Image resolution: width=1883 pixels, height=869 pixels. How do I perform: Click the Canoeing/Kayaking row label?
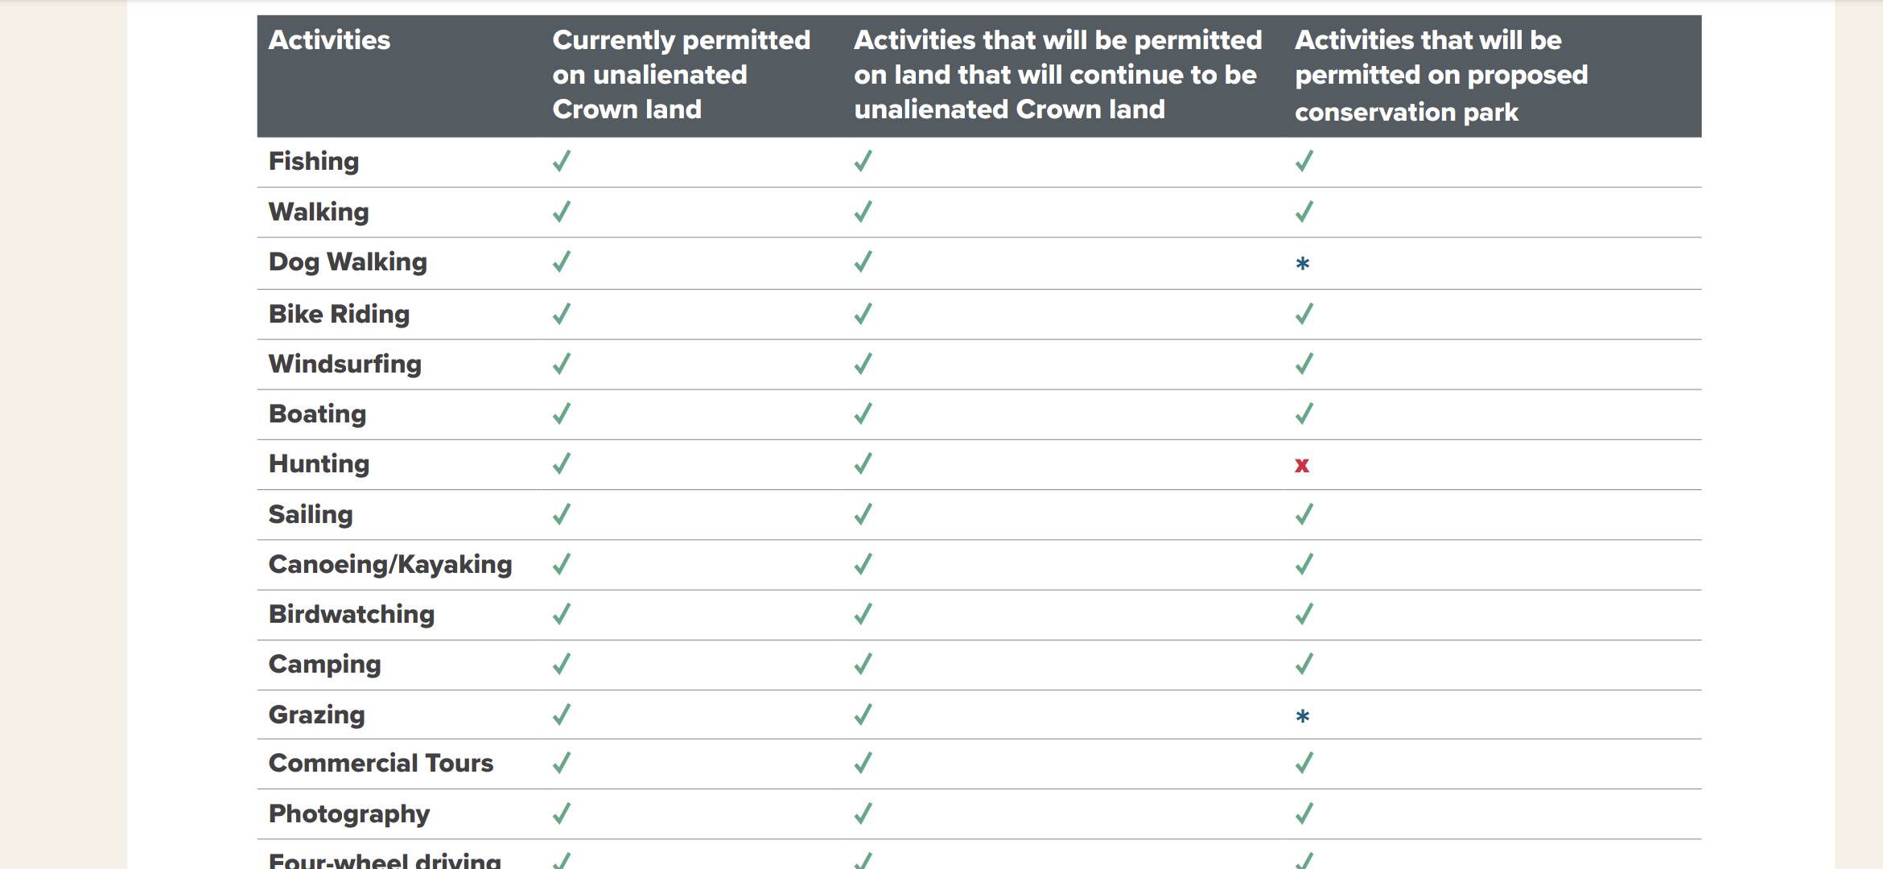[390, 564]
